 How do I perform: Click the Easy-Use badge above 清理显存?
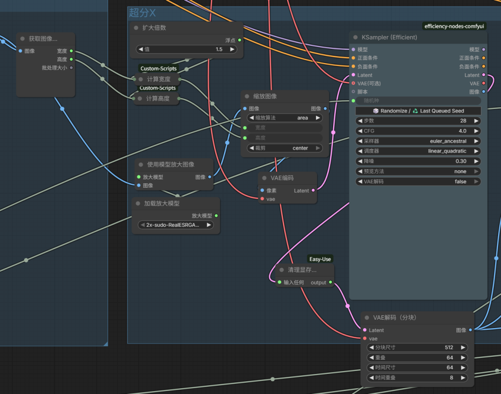pos(320,259)
